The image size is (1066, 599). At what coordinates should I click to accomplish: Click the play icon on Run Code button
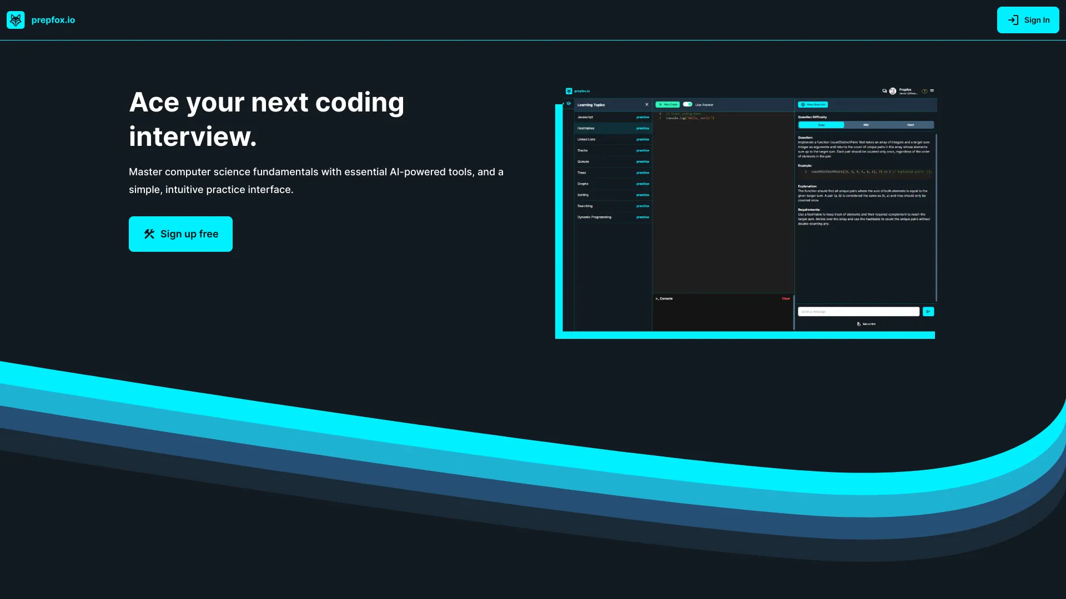coord(661,104)
